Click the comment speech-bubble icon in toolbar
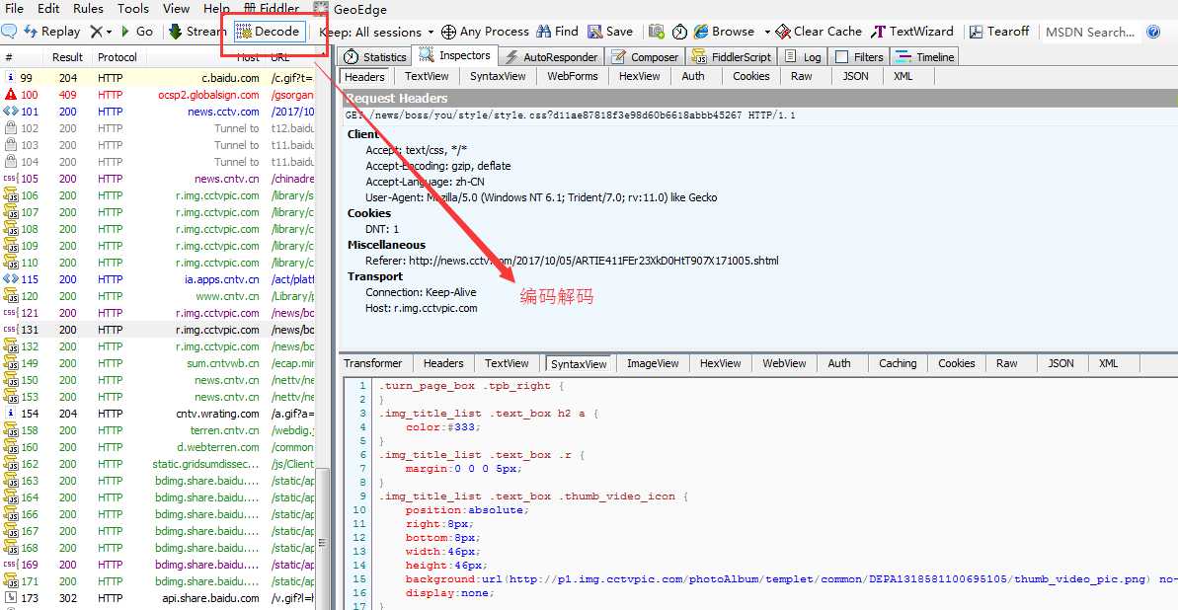 pyautogui.click(x=9, y=32)
